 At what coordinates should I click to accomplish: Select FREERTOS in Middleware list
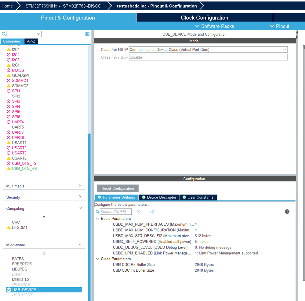pyautogui.click(x=22, y=264)
